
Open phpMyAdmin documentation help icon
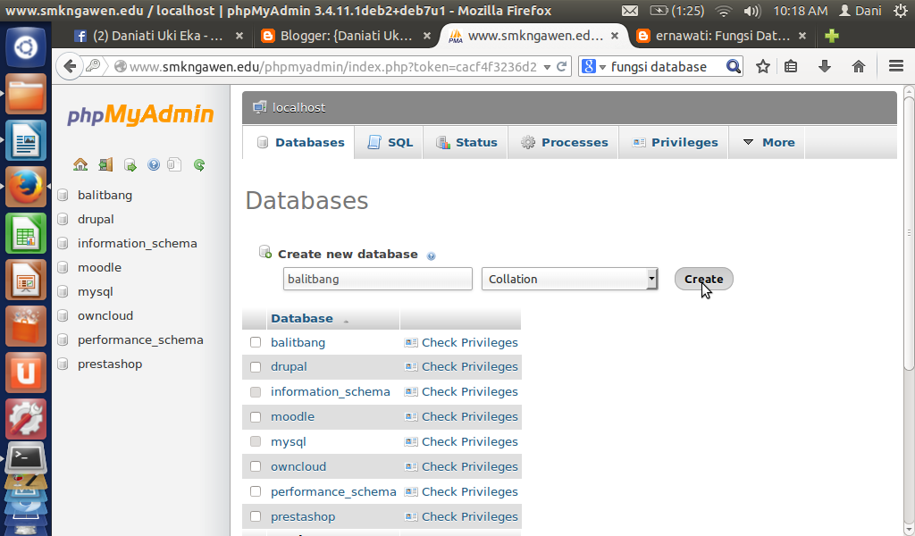[x=154, y=165]
